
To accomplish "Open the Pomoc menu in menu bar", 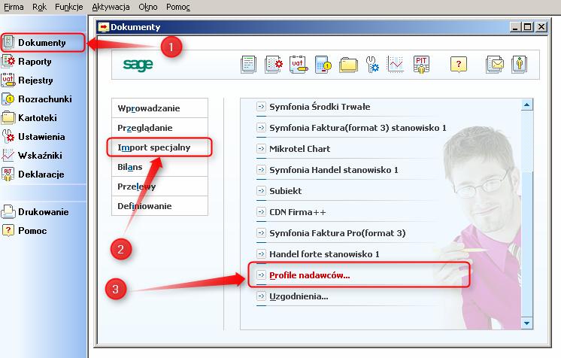I will (x=178, y=7).
